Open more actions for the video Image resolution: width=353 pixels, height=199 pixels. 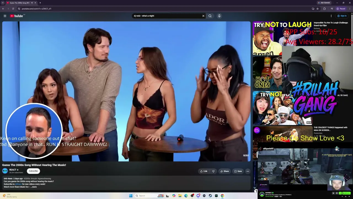coord(248,171)
